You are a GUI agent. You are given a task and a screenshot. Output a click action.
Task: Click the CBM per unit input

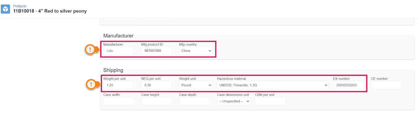click(270, 101)
